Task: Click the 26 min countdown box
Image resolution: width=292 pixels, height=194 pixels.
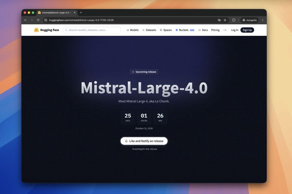Action: [160, 117]
